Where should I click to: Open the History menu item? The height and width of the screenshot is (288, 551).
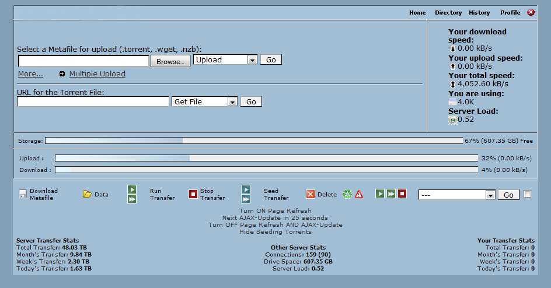coord(479,13)
